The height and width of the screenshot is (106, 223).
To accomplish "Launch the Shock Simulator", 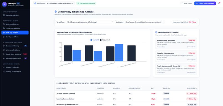I will [205, 3].
